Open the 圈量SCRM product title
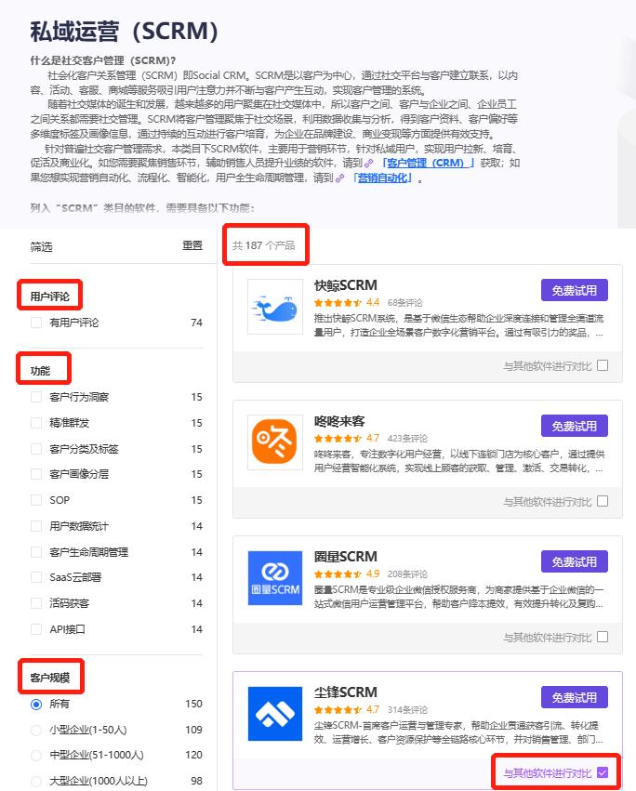Viewport: 636px width, 791px height. [x=346, y=557]
